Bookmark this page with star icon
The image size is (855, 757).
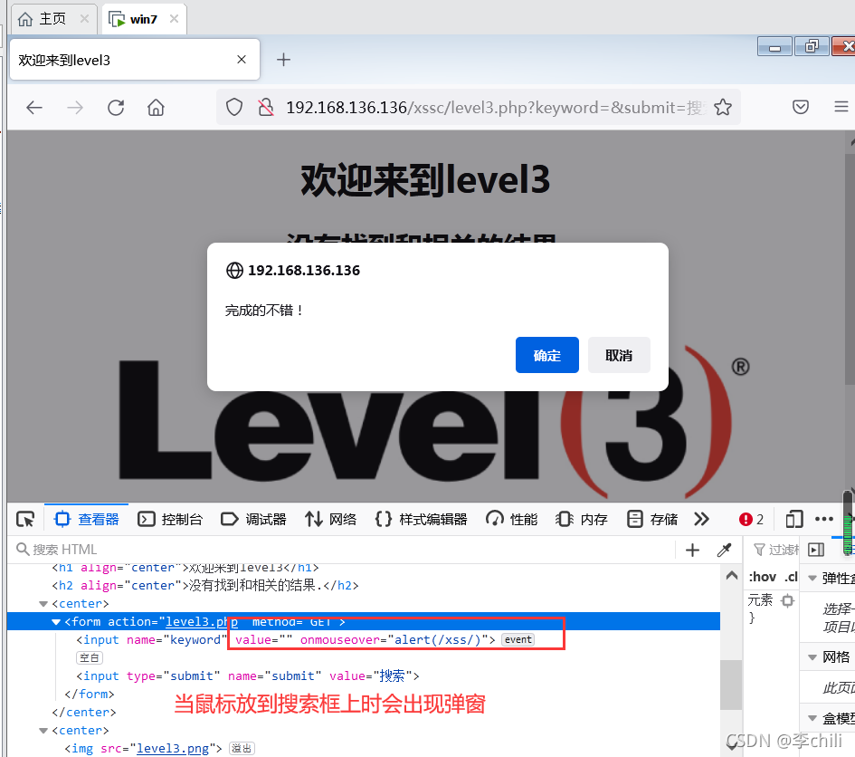pyautogui.click(x=723, y=107)
